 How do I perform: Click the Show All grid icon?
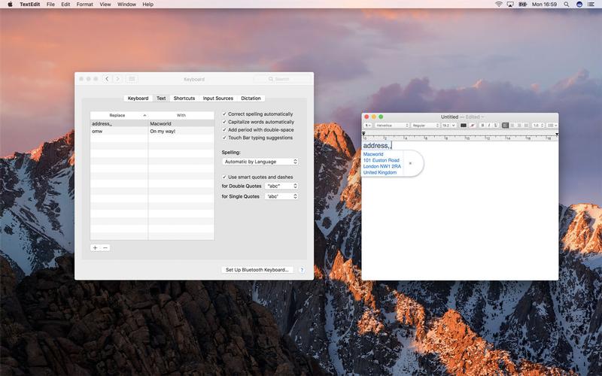coord(132,79)
